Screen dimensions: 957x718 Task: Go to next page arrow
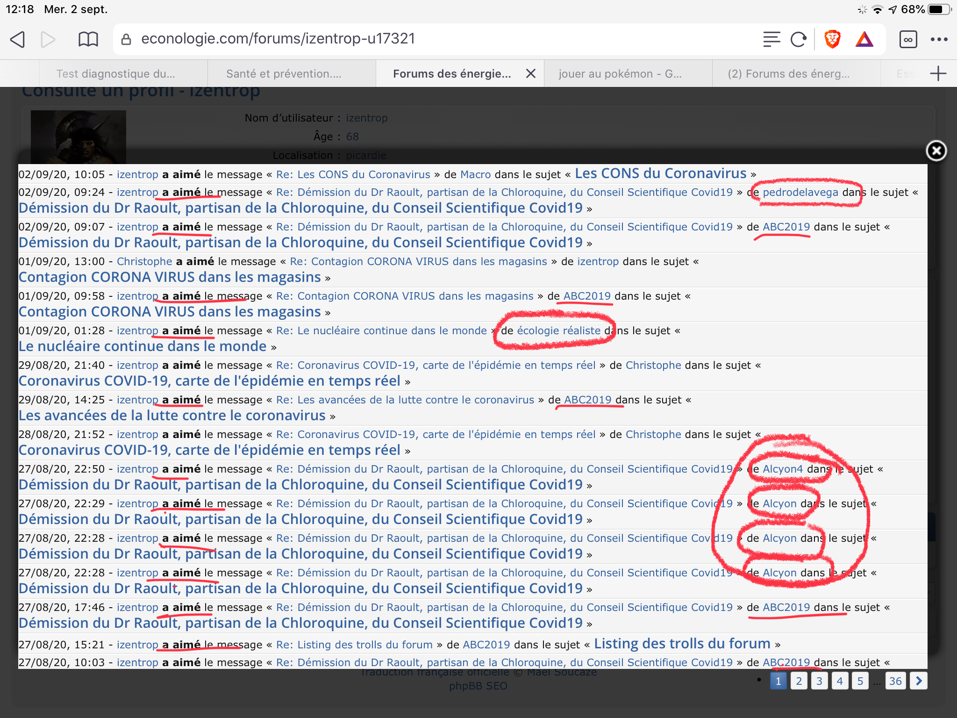coord(919,681)
